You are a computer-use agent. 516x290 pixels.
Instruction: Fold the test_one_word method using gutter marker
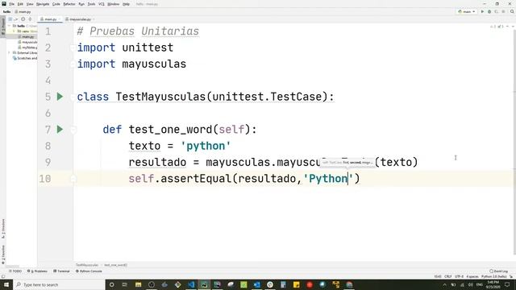coord(73,130)
